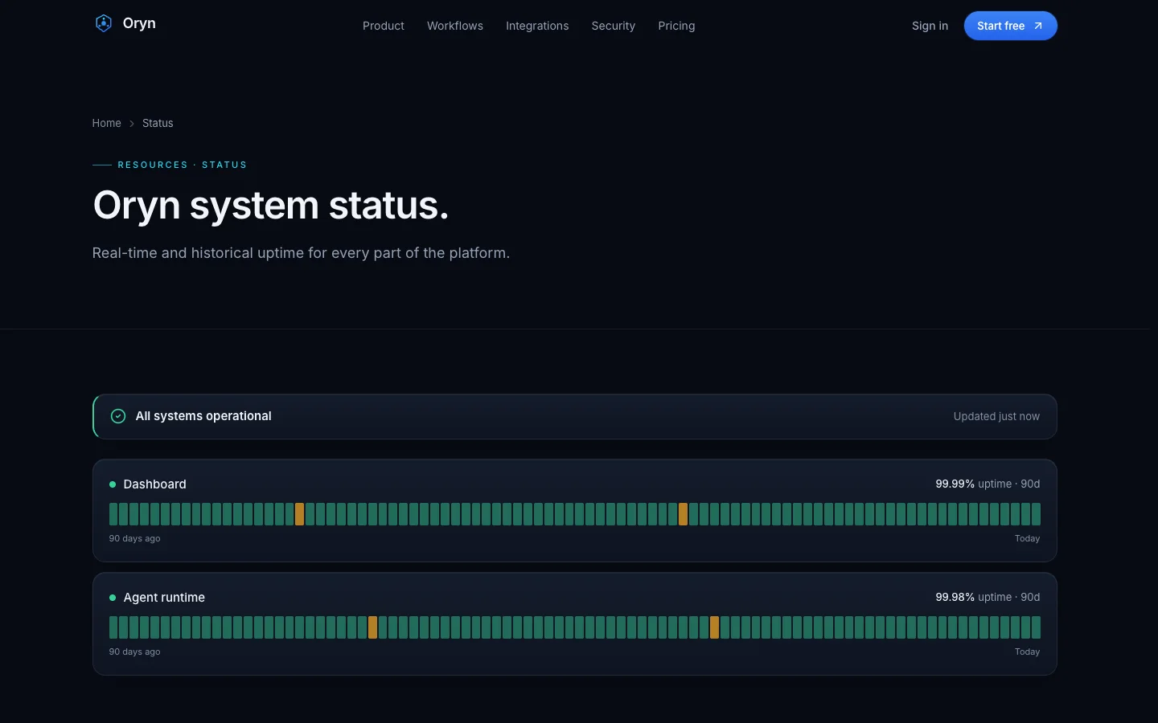
Task: Open the Workflows nav item
Action: pos(455,26)
